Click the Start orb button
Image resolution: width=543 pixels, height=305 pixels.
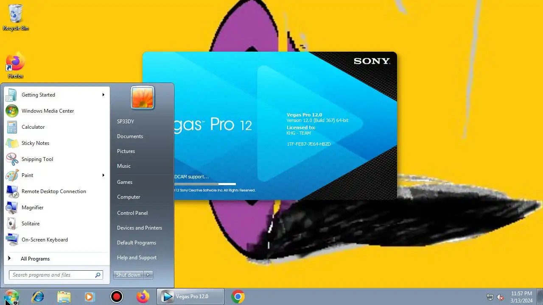pyautogui.click(x=11, y=297)
